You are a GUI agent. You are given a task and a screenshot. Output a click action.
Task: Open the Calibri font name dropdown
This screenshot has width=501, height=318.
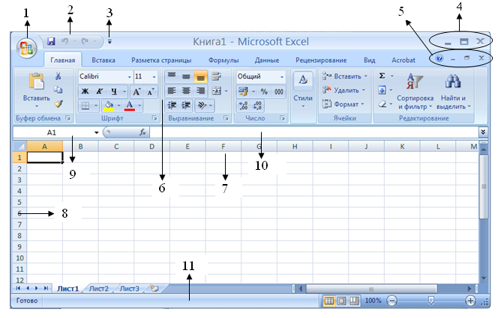tap(130, 77)
